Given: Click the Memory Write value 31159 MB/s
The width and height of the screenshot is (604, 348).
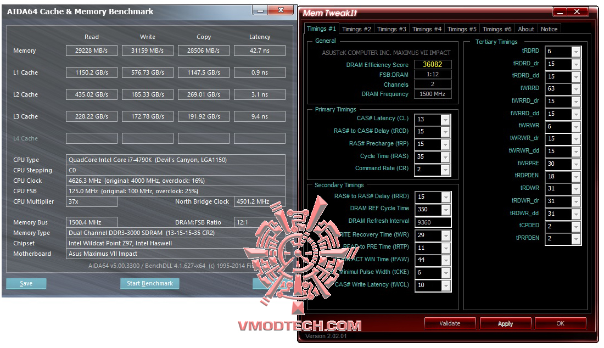Looking at the screenshot, I should pos(148,50).
